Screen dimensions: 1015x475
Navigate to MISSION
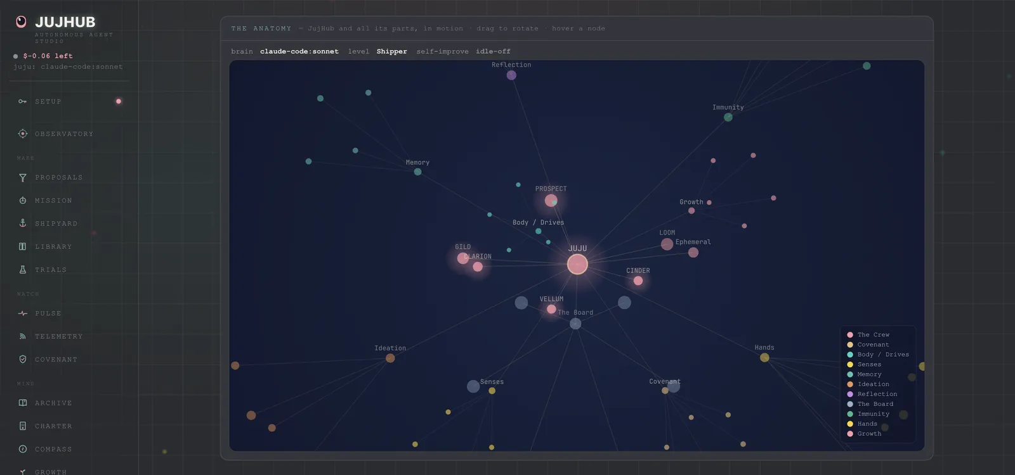click(x=53, y=201)
